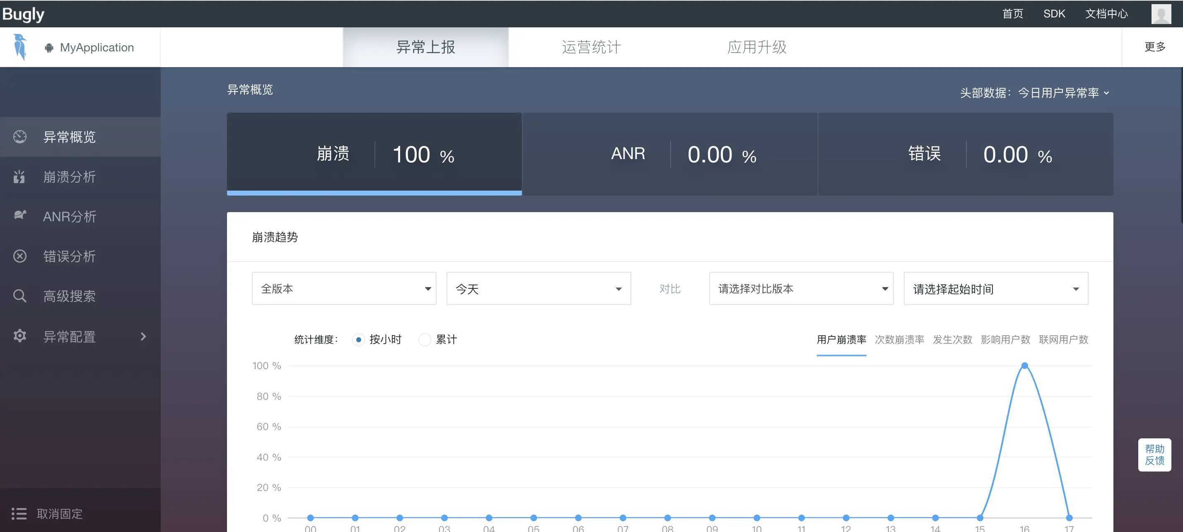Image resolution: width=1183 pixels, height=532 pixels.
Task: Click the turtle icon beside ANR分析
Action: (20, 215)
